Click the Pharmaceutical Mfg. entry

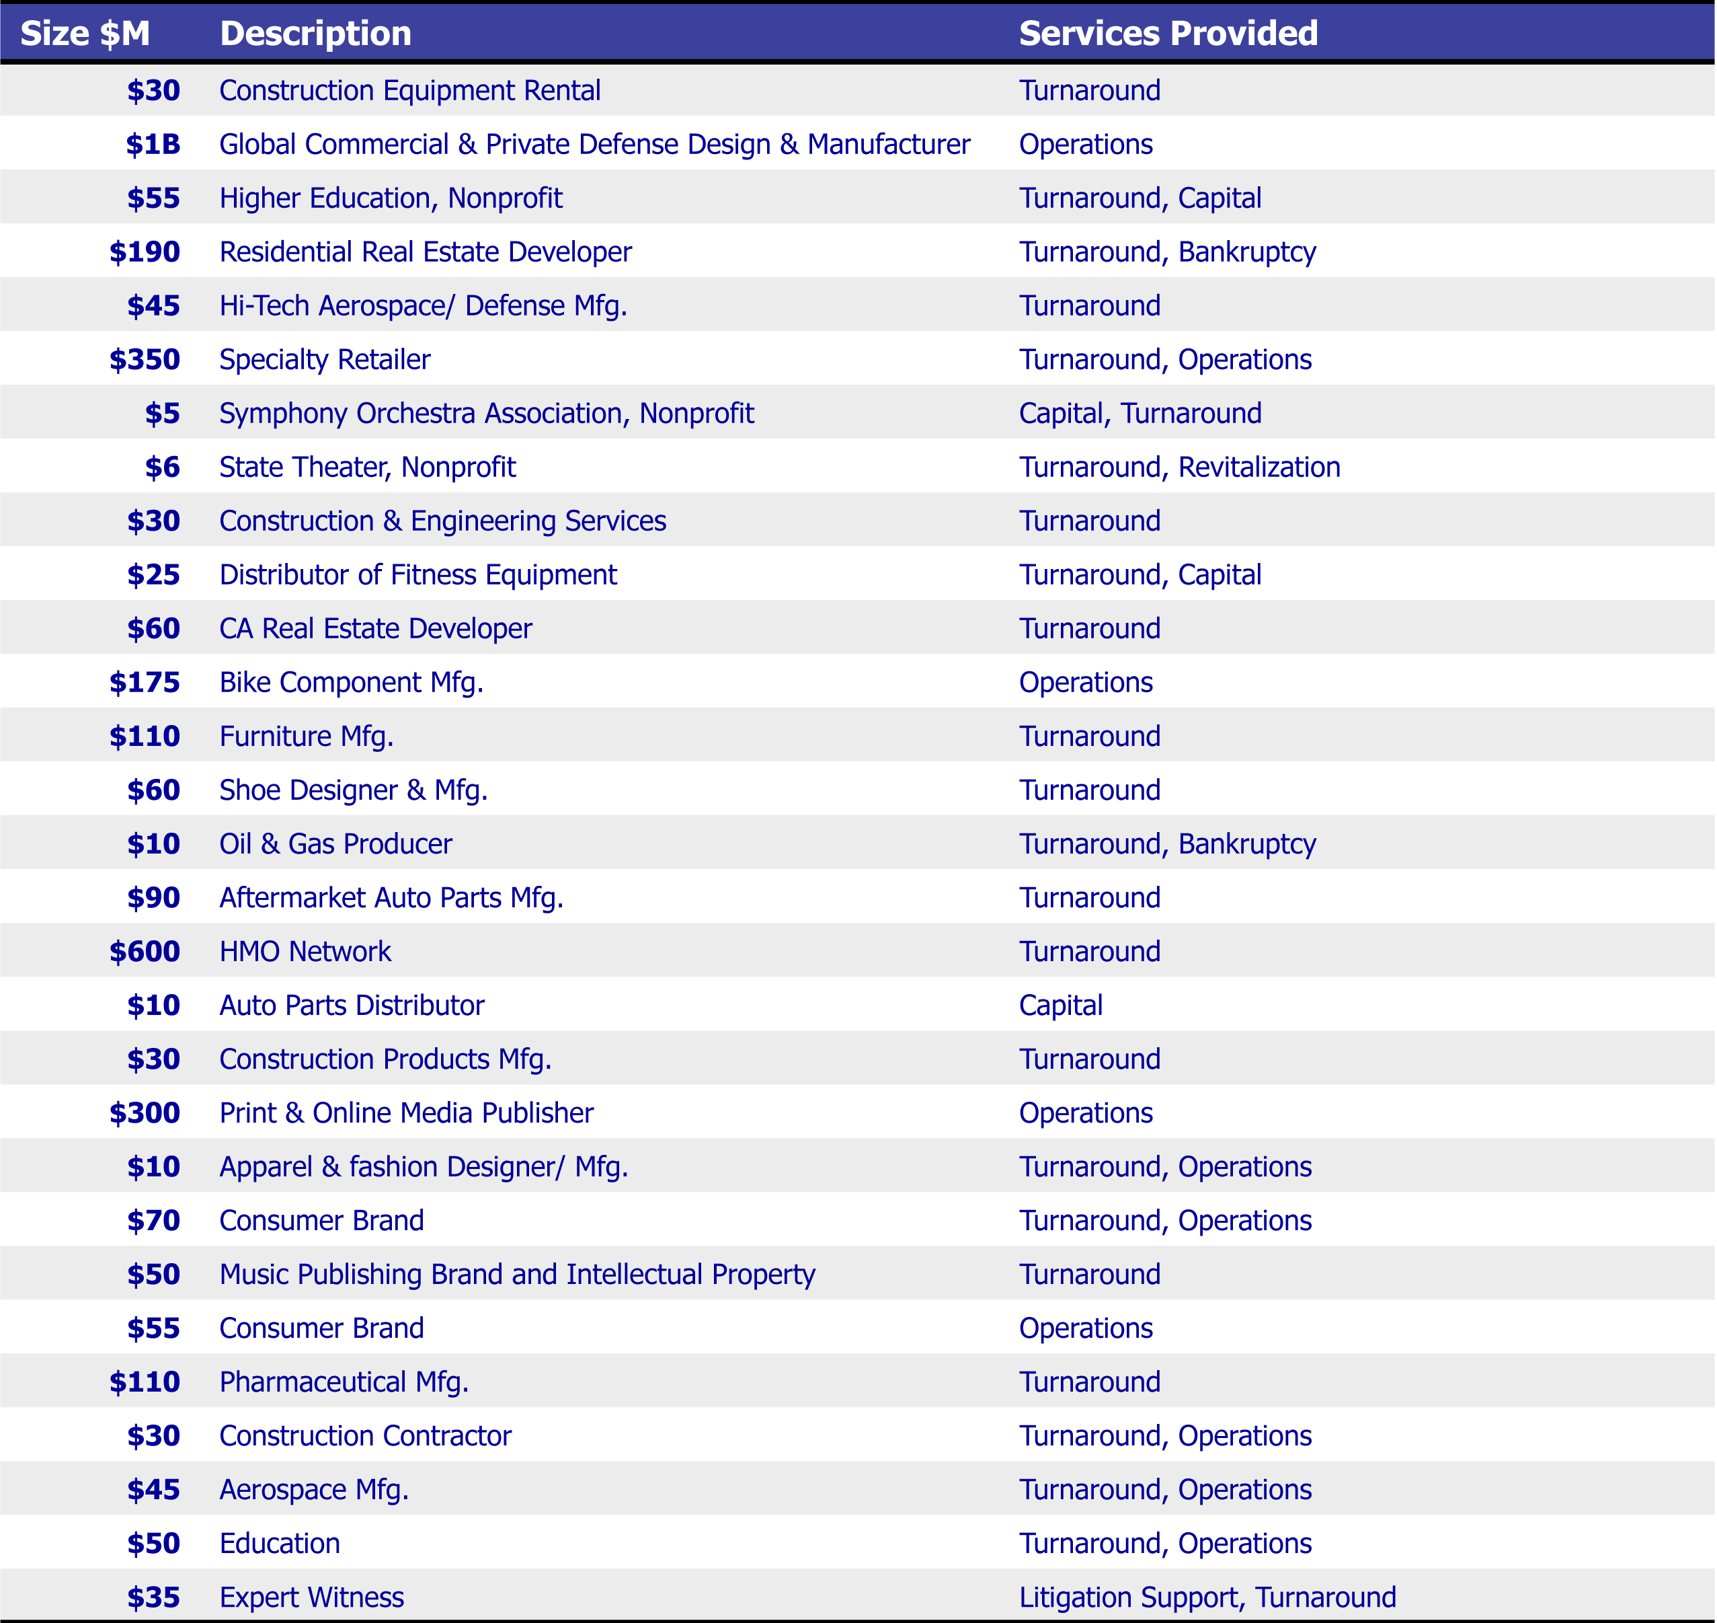pyautogui.click(x=344, y=1382)
